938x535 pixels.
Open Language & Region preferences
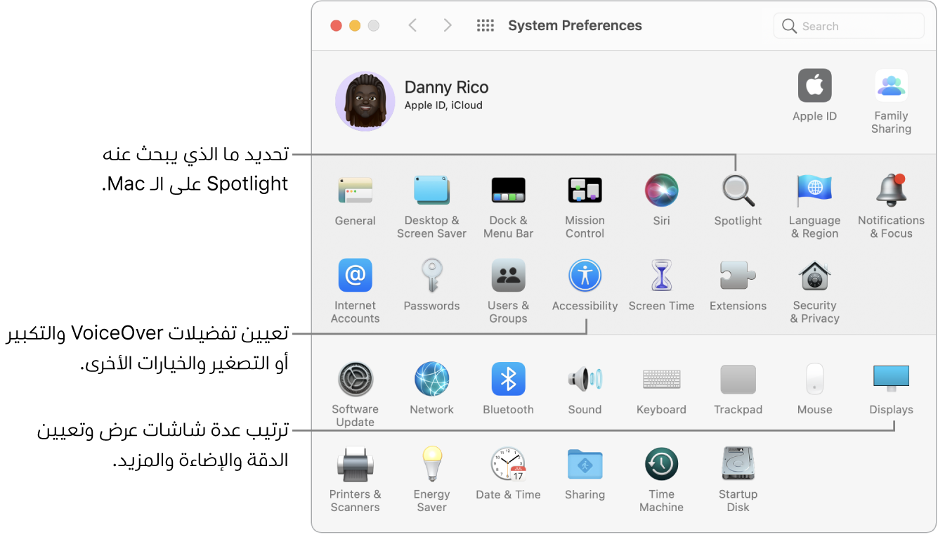[814, 190]
